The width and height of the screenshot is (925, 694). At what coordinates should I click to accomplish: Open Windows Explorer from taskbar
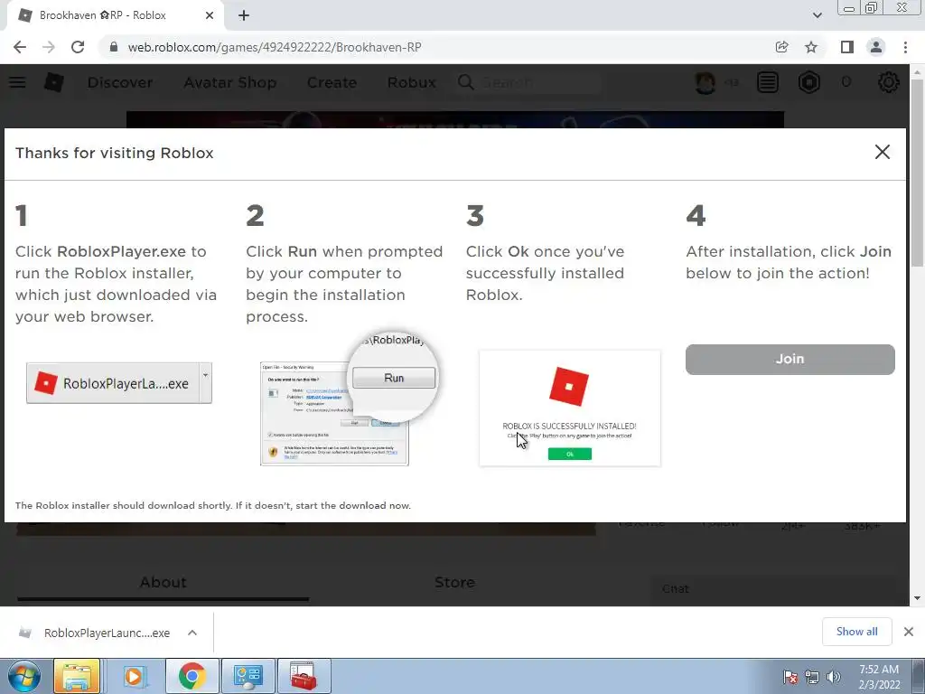[x=77, y=676]
